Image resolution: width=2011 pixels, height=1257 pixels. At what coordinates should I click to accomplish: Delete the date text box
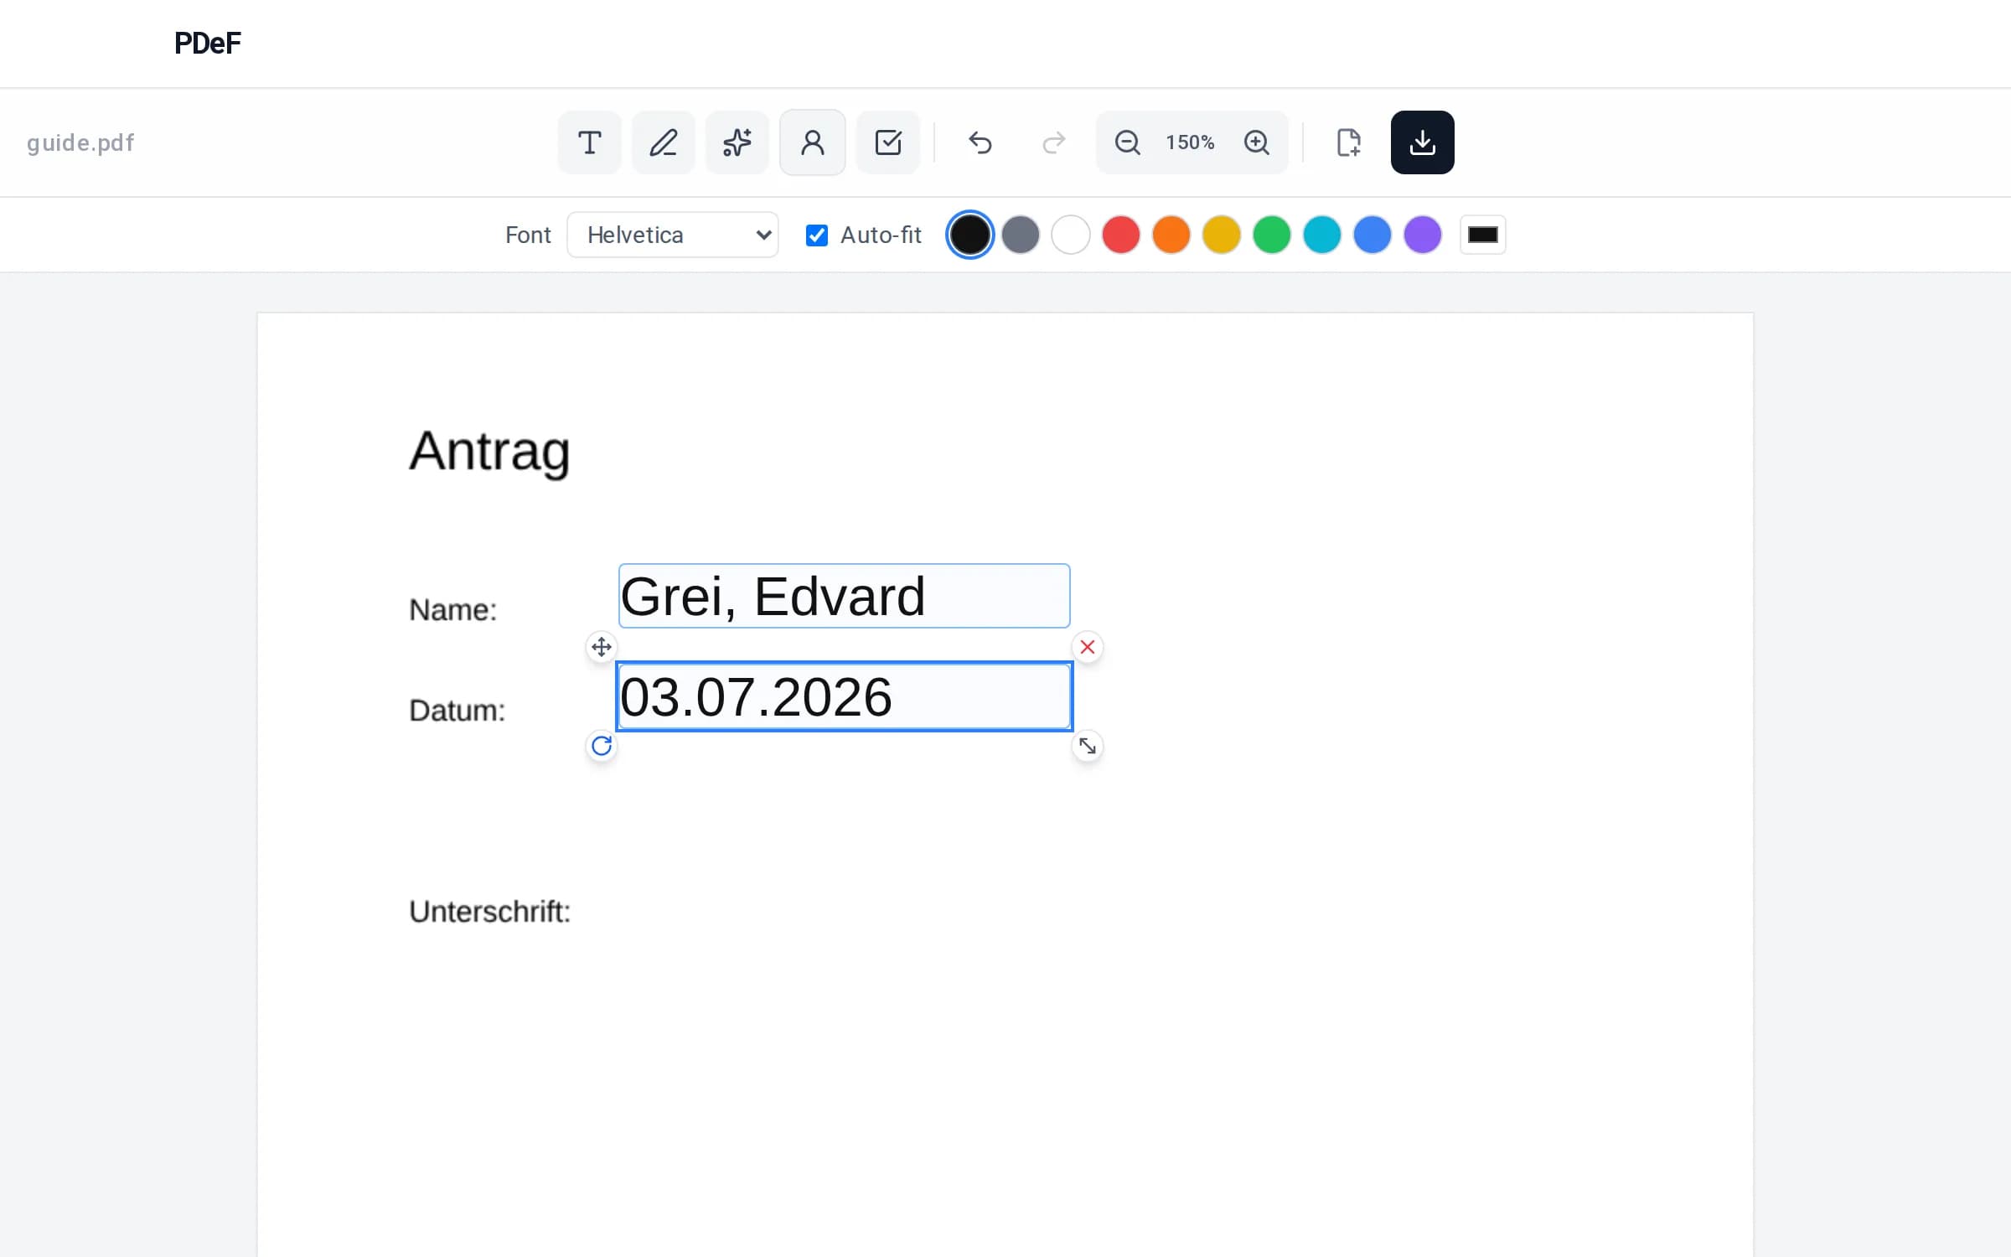tap(1087, 647)
